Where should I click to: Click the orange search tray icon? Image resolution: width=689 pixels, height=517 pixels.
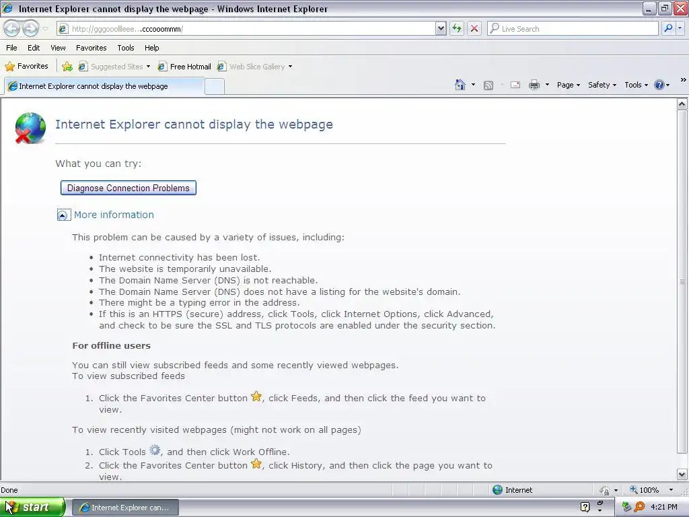[639, 508]
